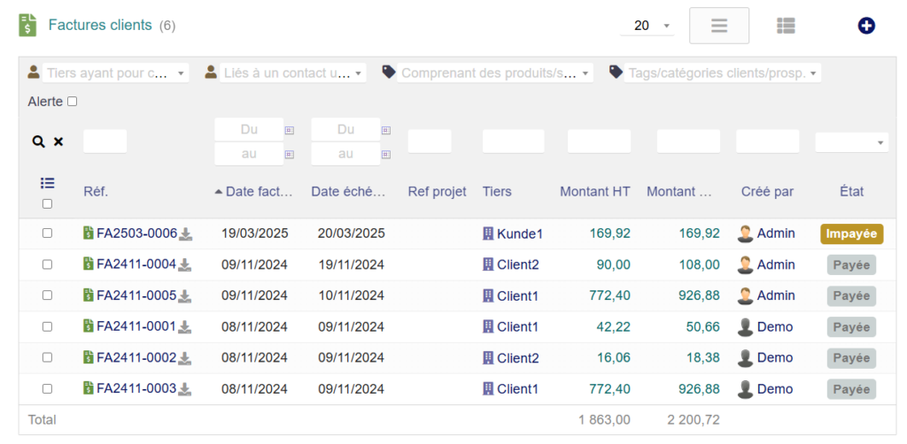Click the Impayée status badge
The image size is (907, 444).
click(x=851, y=234)
